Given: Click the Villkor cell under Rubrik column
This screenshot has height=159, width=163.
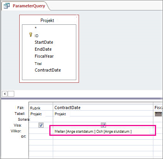Looking at the screenshot, I should tap(41, 131).
